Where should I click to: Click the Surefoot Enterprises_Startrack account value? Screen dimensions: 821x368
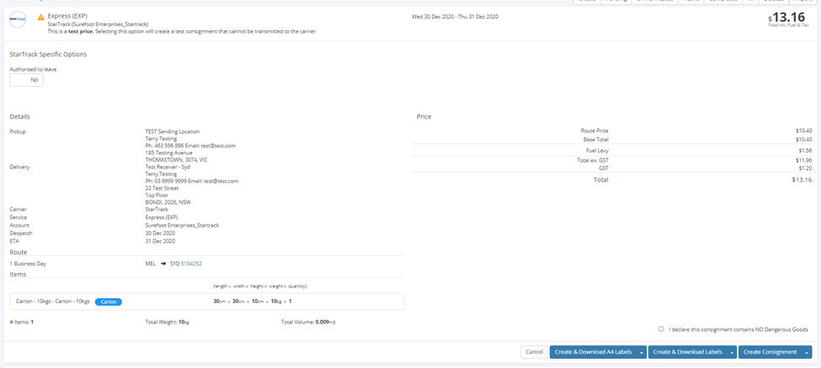(x=182, y=225)
